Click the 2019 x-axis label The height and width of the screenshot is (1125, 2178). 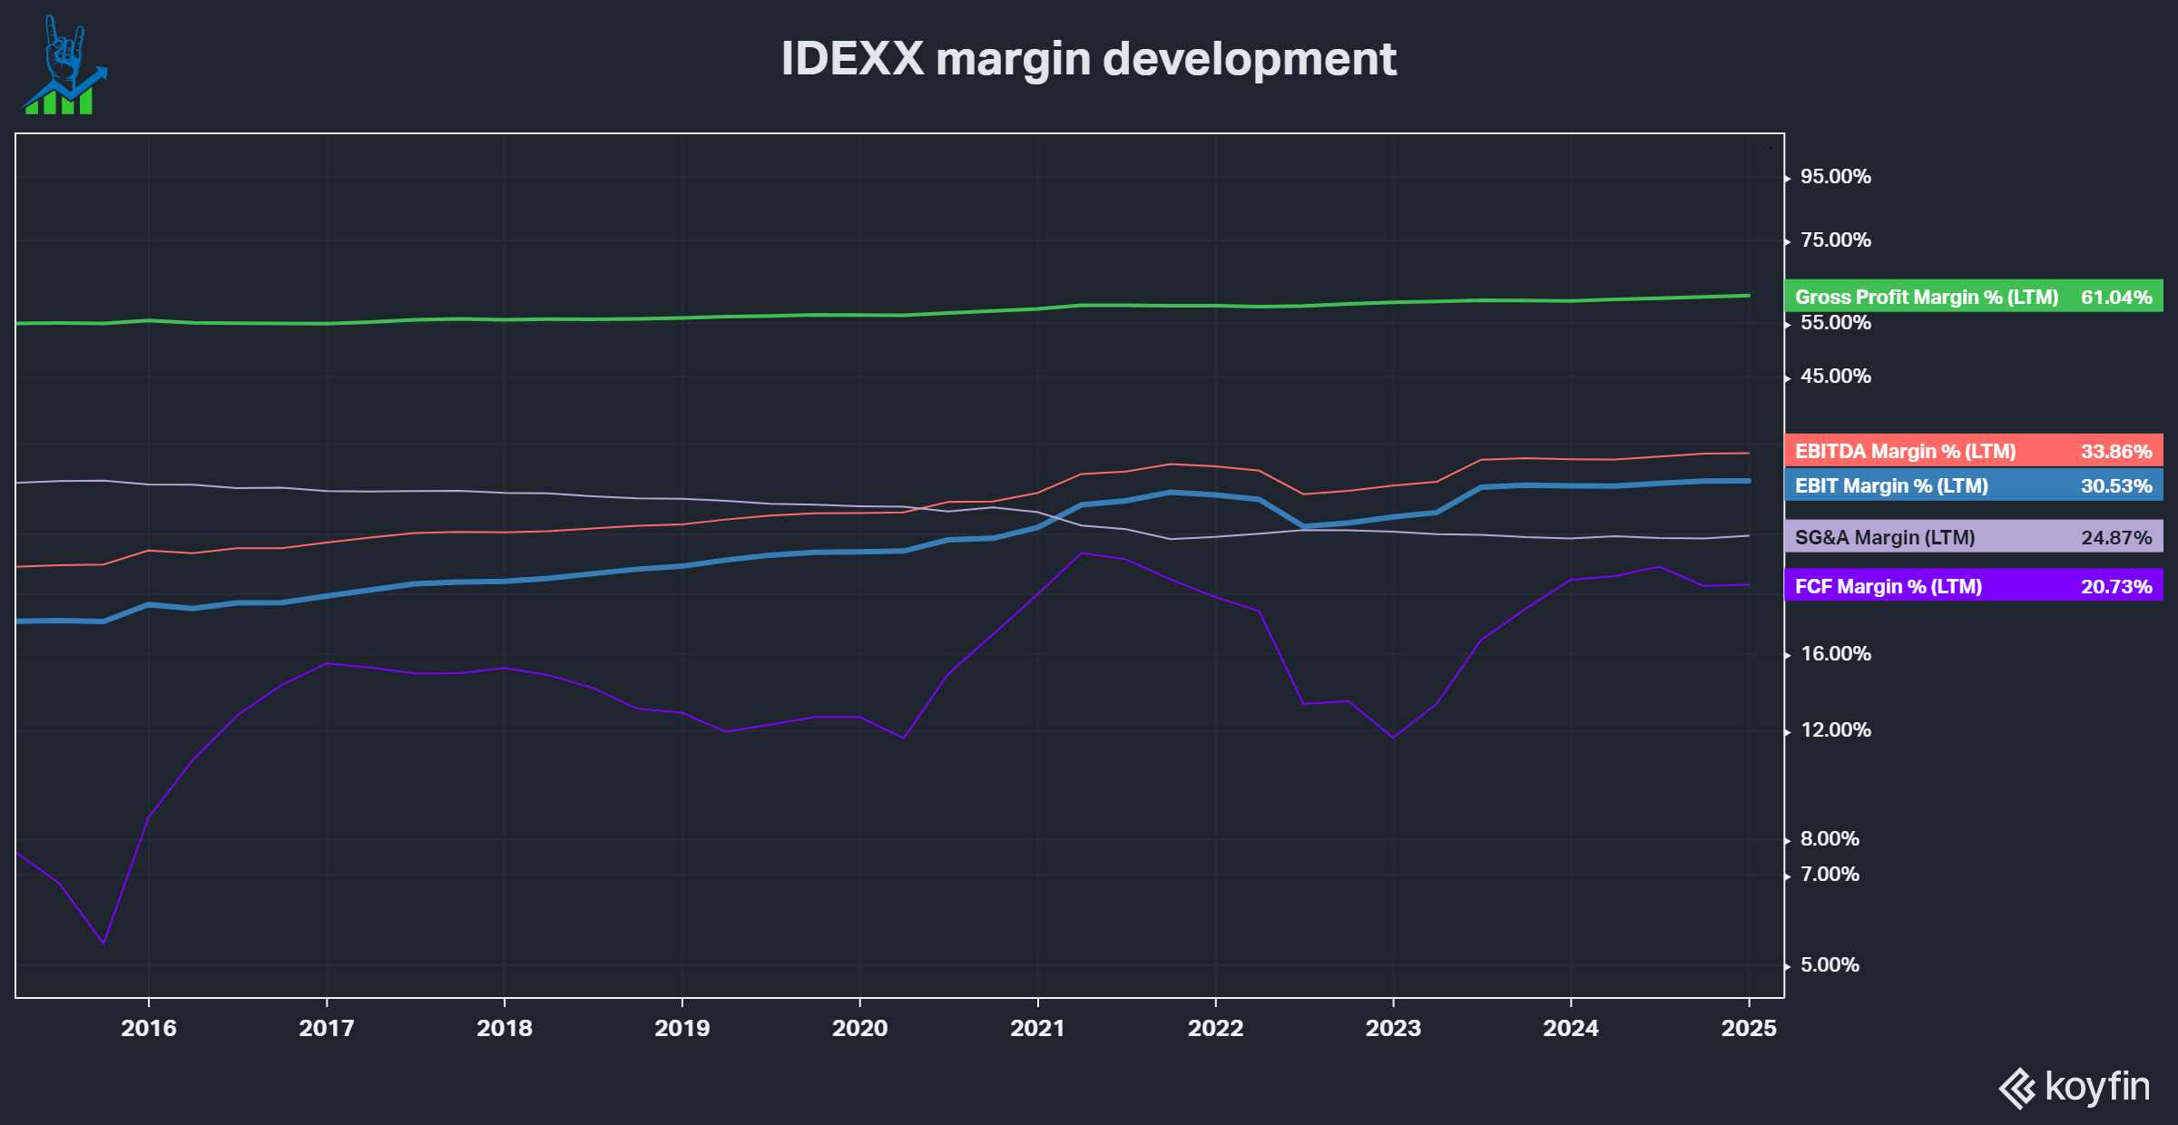[682, 1028]
